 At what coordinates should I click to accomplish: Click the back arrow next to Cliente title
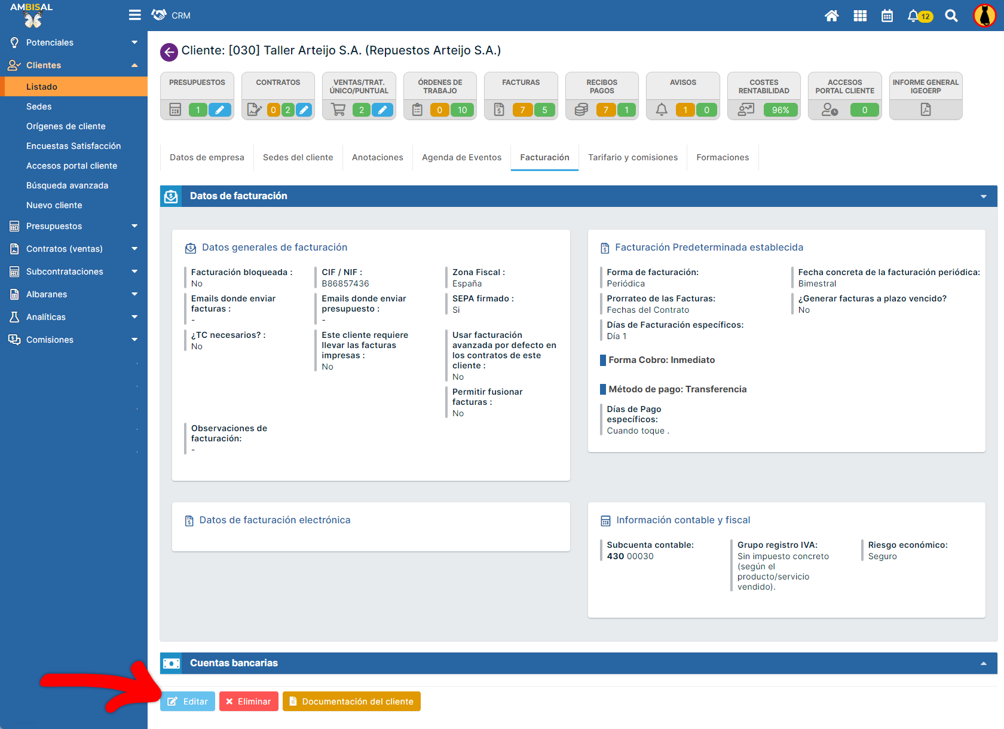click(169, 52)
